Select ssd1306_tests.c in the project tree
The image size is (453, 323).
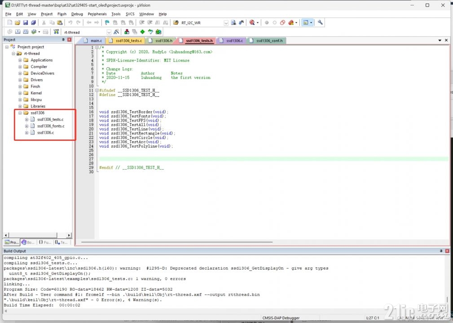(x=50, y=119)
